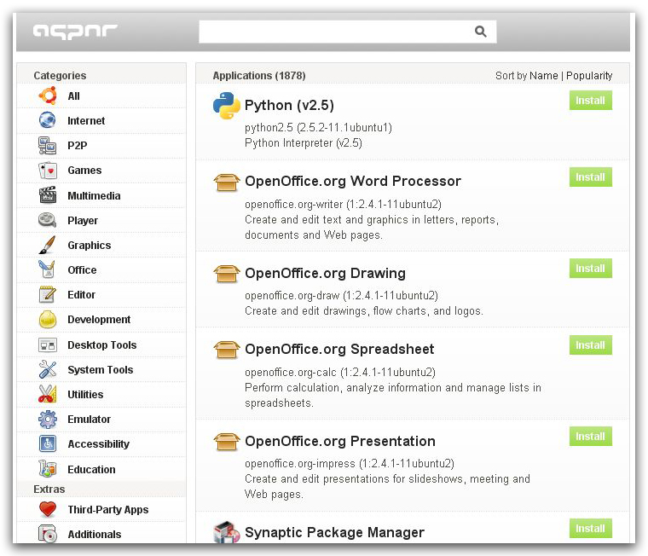This screenshot has width=648, height=556.
Task: Select the Player category label
Action: click(83, 221)
